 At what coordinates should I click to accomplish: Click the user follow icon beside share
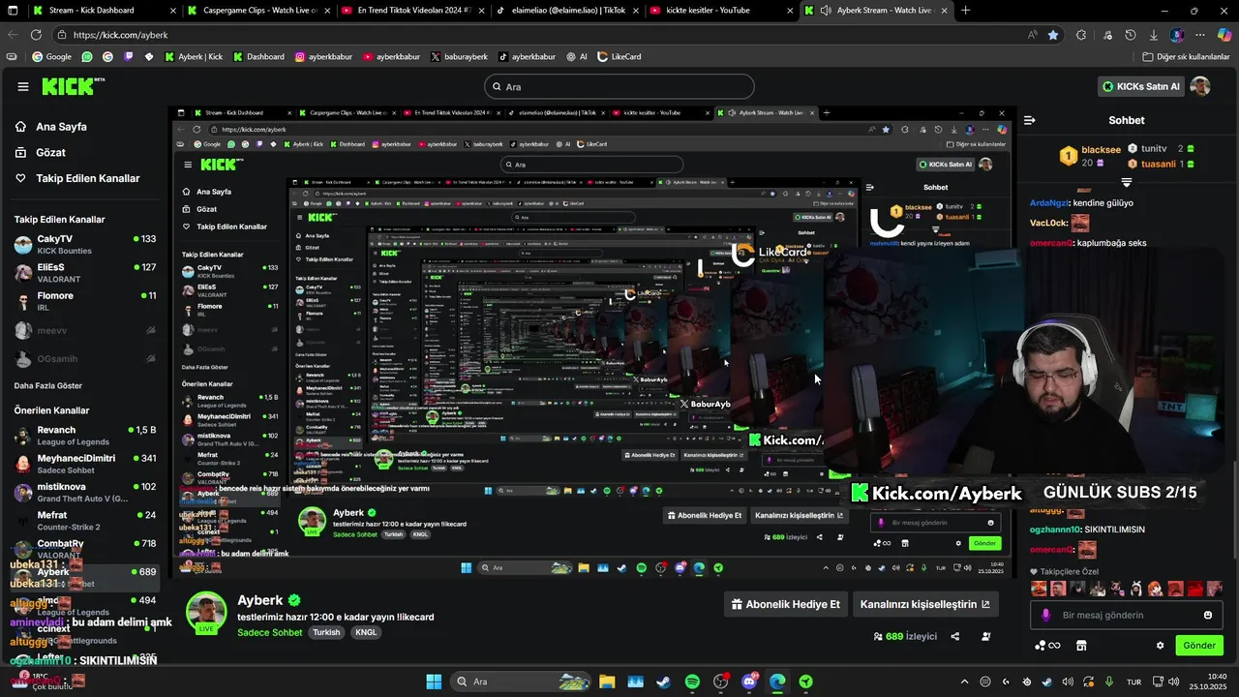pyautogui.click(x=985, y=636)
